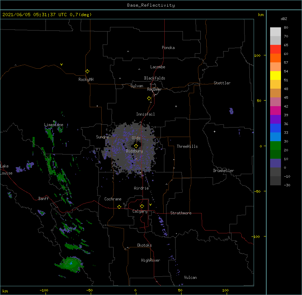
Task: Click the white plus marker northwest of Drumheller
Action: (x=214, y=131)
